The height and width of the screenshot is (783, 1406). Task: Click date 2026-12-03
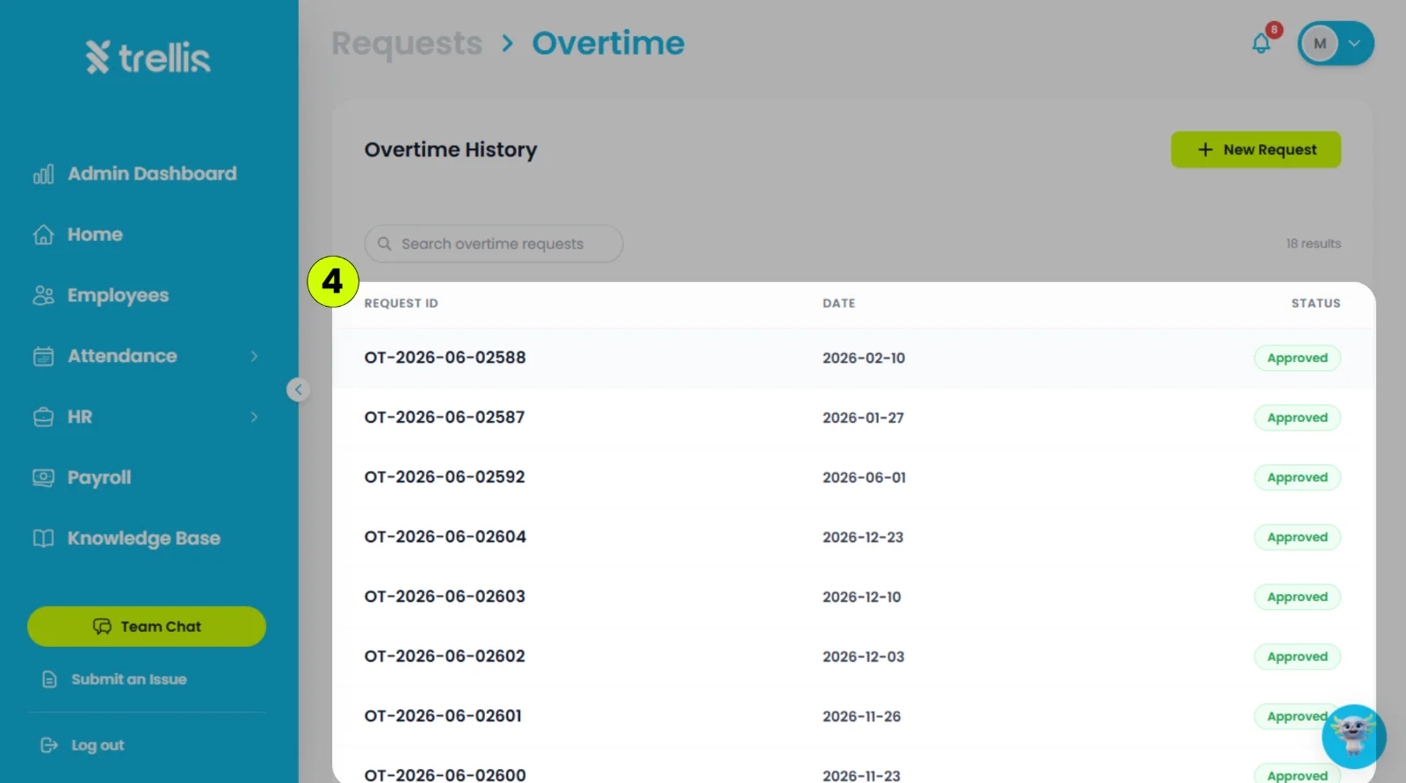click(x=863, y=656)
